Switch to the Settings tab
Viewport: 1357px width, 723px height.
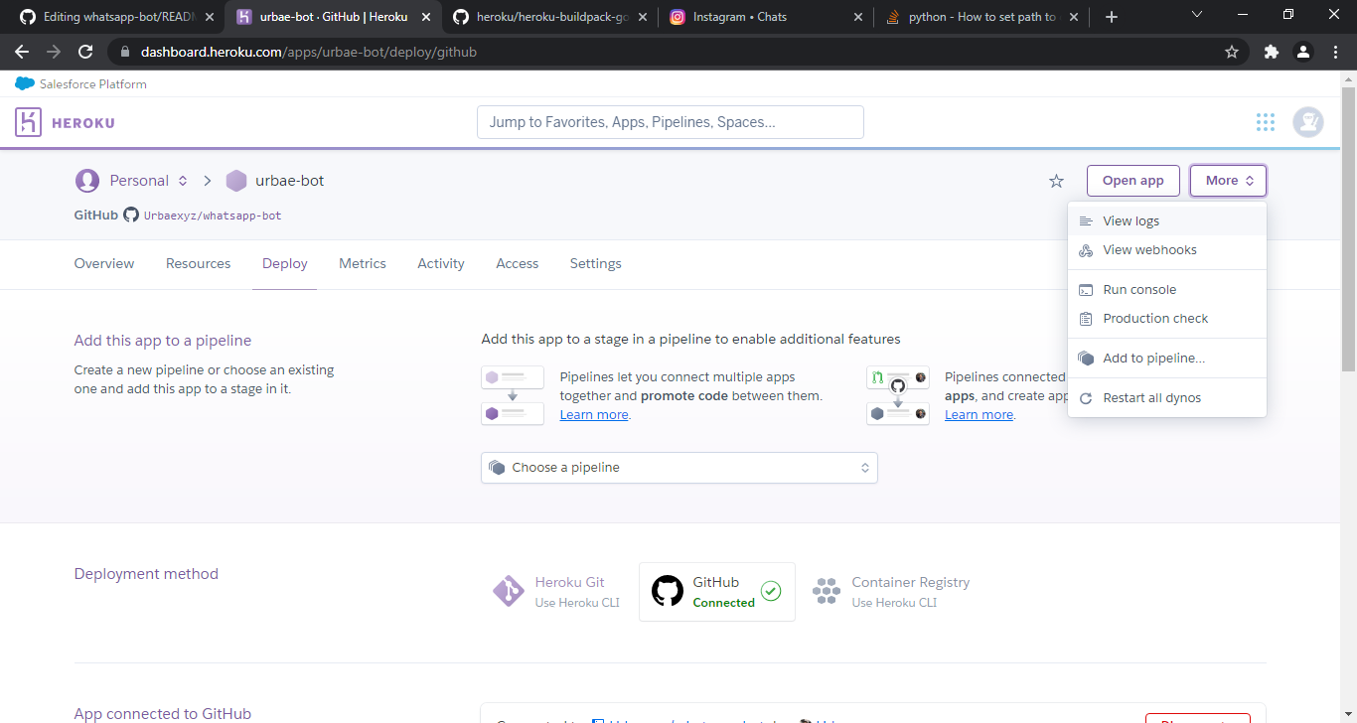click(595, 264)
